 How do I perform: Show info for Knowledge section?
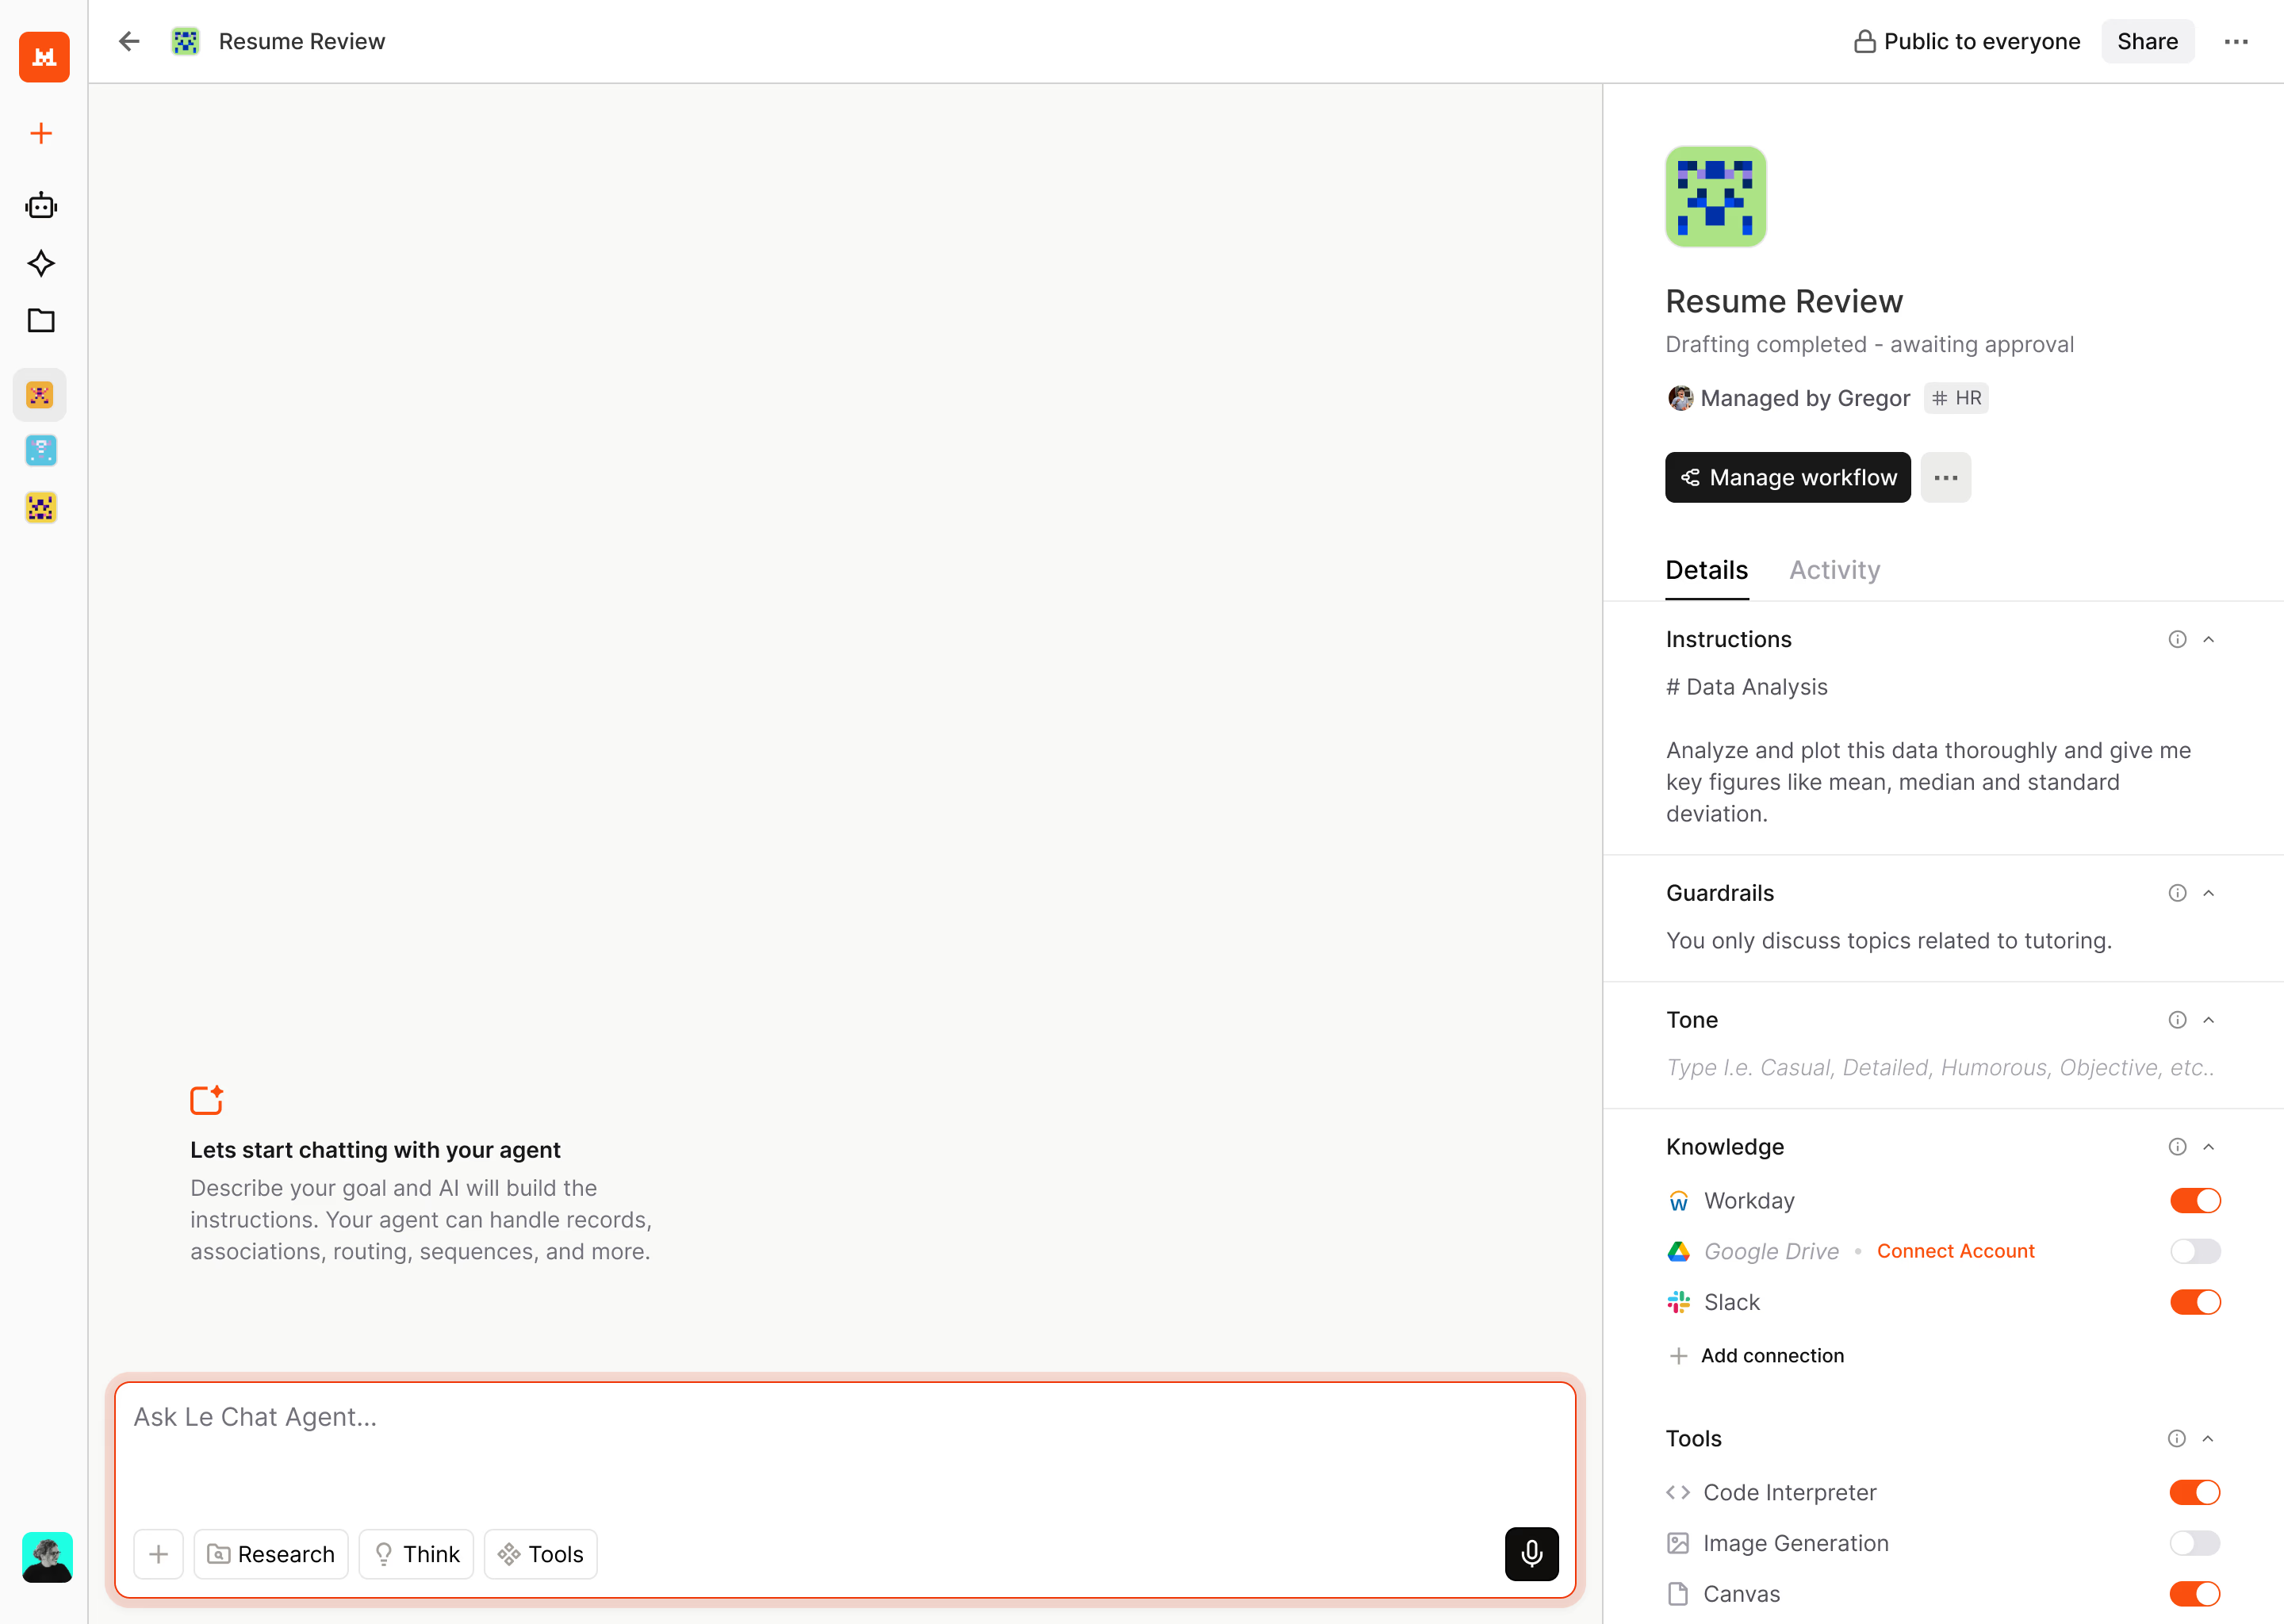pyautogui.click(x=2177, y=1147)
